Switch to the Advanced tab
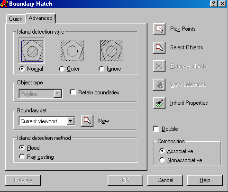 tap(41, 18)
